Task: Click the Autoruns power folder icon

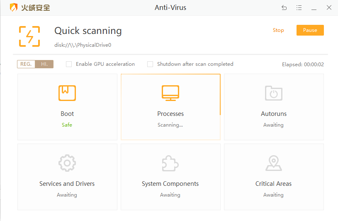Action: click(274, 93)
